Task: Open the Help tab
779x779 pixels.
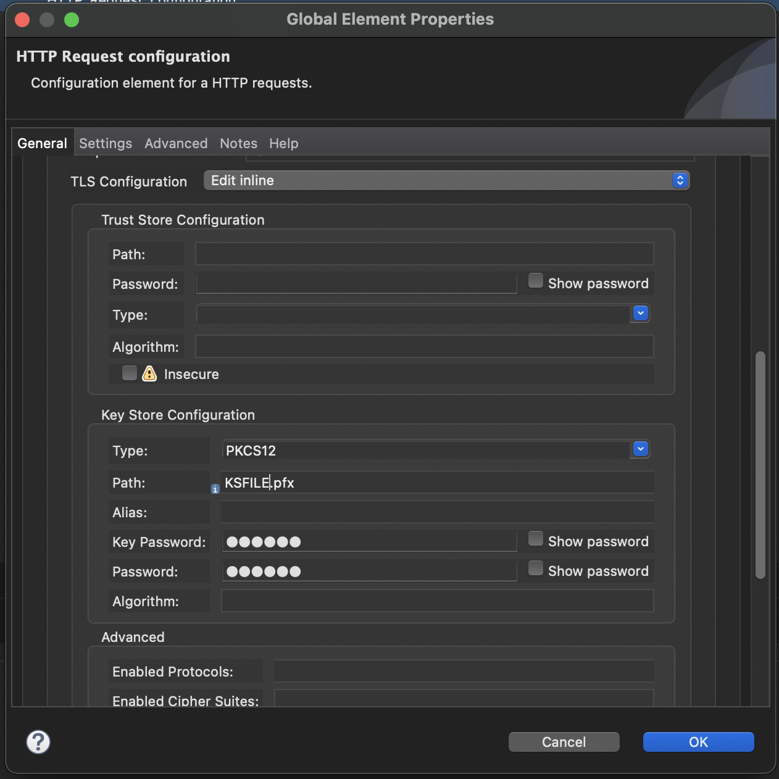Action: pos(283,143)
